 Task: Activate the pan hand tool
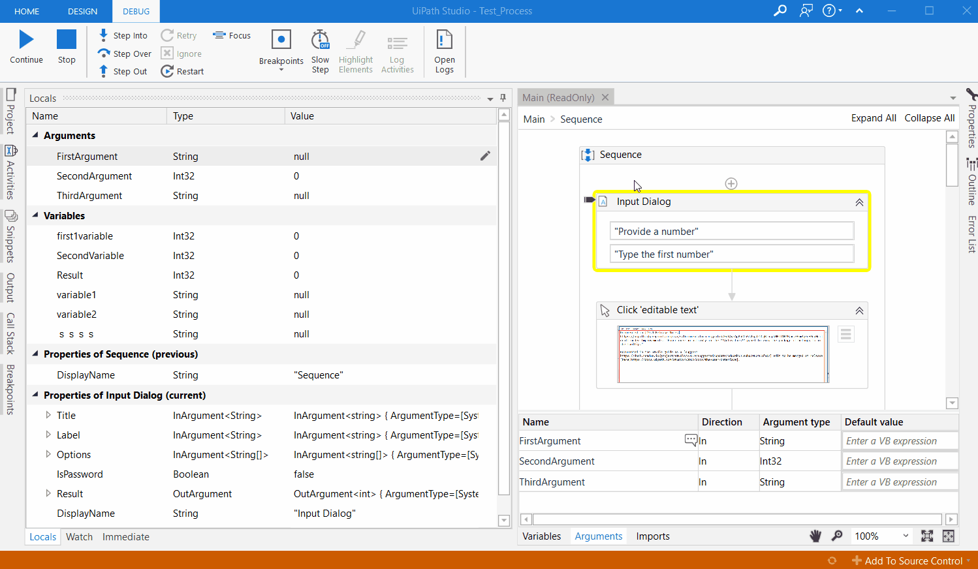click(815, 536)
